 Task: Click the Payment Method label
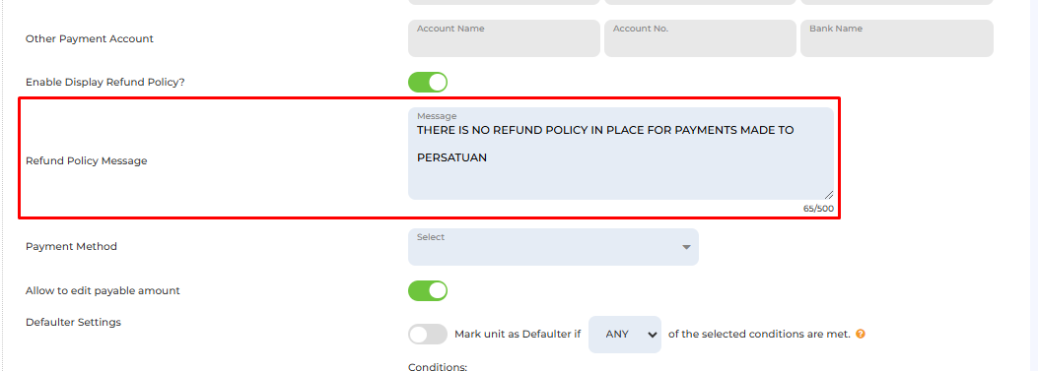[x=71, y=247]
